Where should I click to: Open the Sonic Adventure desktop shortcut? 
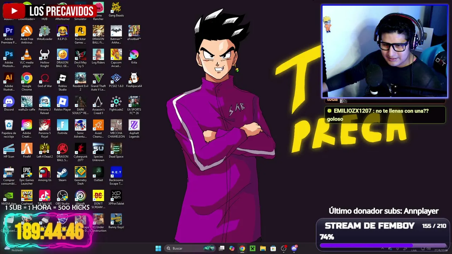(x=81, y=129)
